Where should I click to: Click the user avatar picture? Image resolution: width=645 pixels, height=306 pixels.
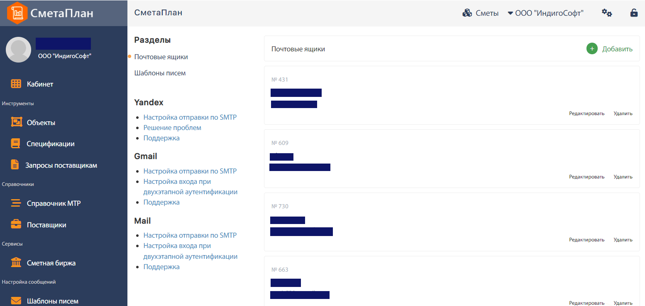18,50
